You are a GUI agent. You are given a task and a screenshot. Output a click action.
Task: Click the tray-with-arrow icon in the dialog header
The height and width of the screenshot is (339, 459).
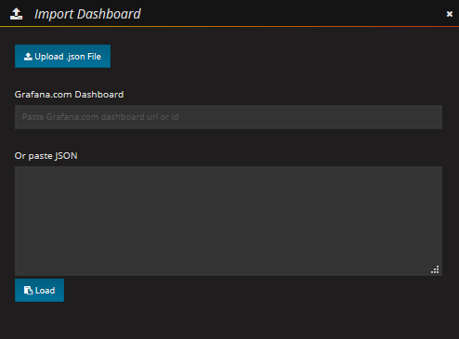coord(16,14)
